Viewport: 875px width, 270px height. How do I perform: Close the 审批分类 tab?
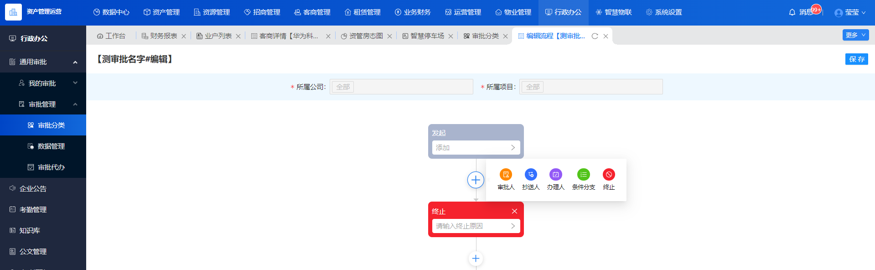coord(505,36)
